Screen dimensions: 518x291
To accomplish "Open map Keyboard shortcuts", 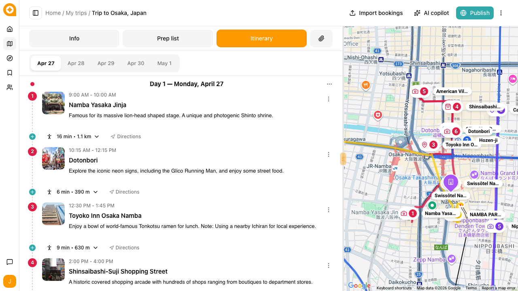I will (x=394, y=288).
